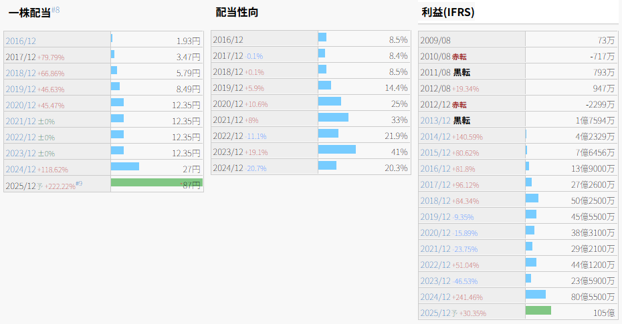Click 2013/12 黒転 in the profit table
Viewport: 622px width, 324px height.
pyautogui.click(x=445, y=120)
